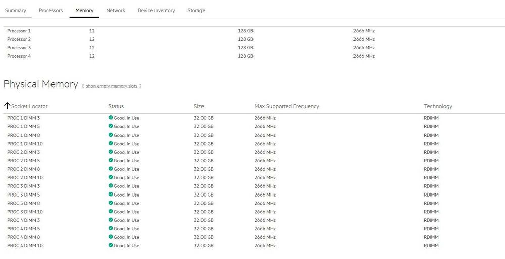Open the Network tab
Image resolution: width=505 pixels, height=259 pixels.
(x=116, y=10)
